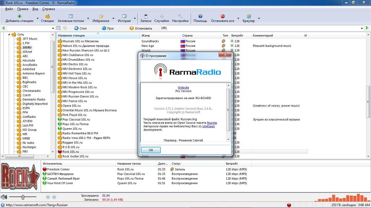Click the Стоп playback button
Image resolution: width=371 pixels, height=208 pixels.
[x=80, y=28]
